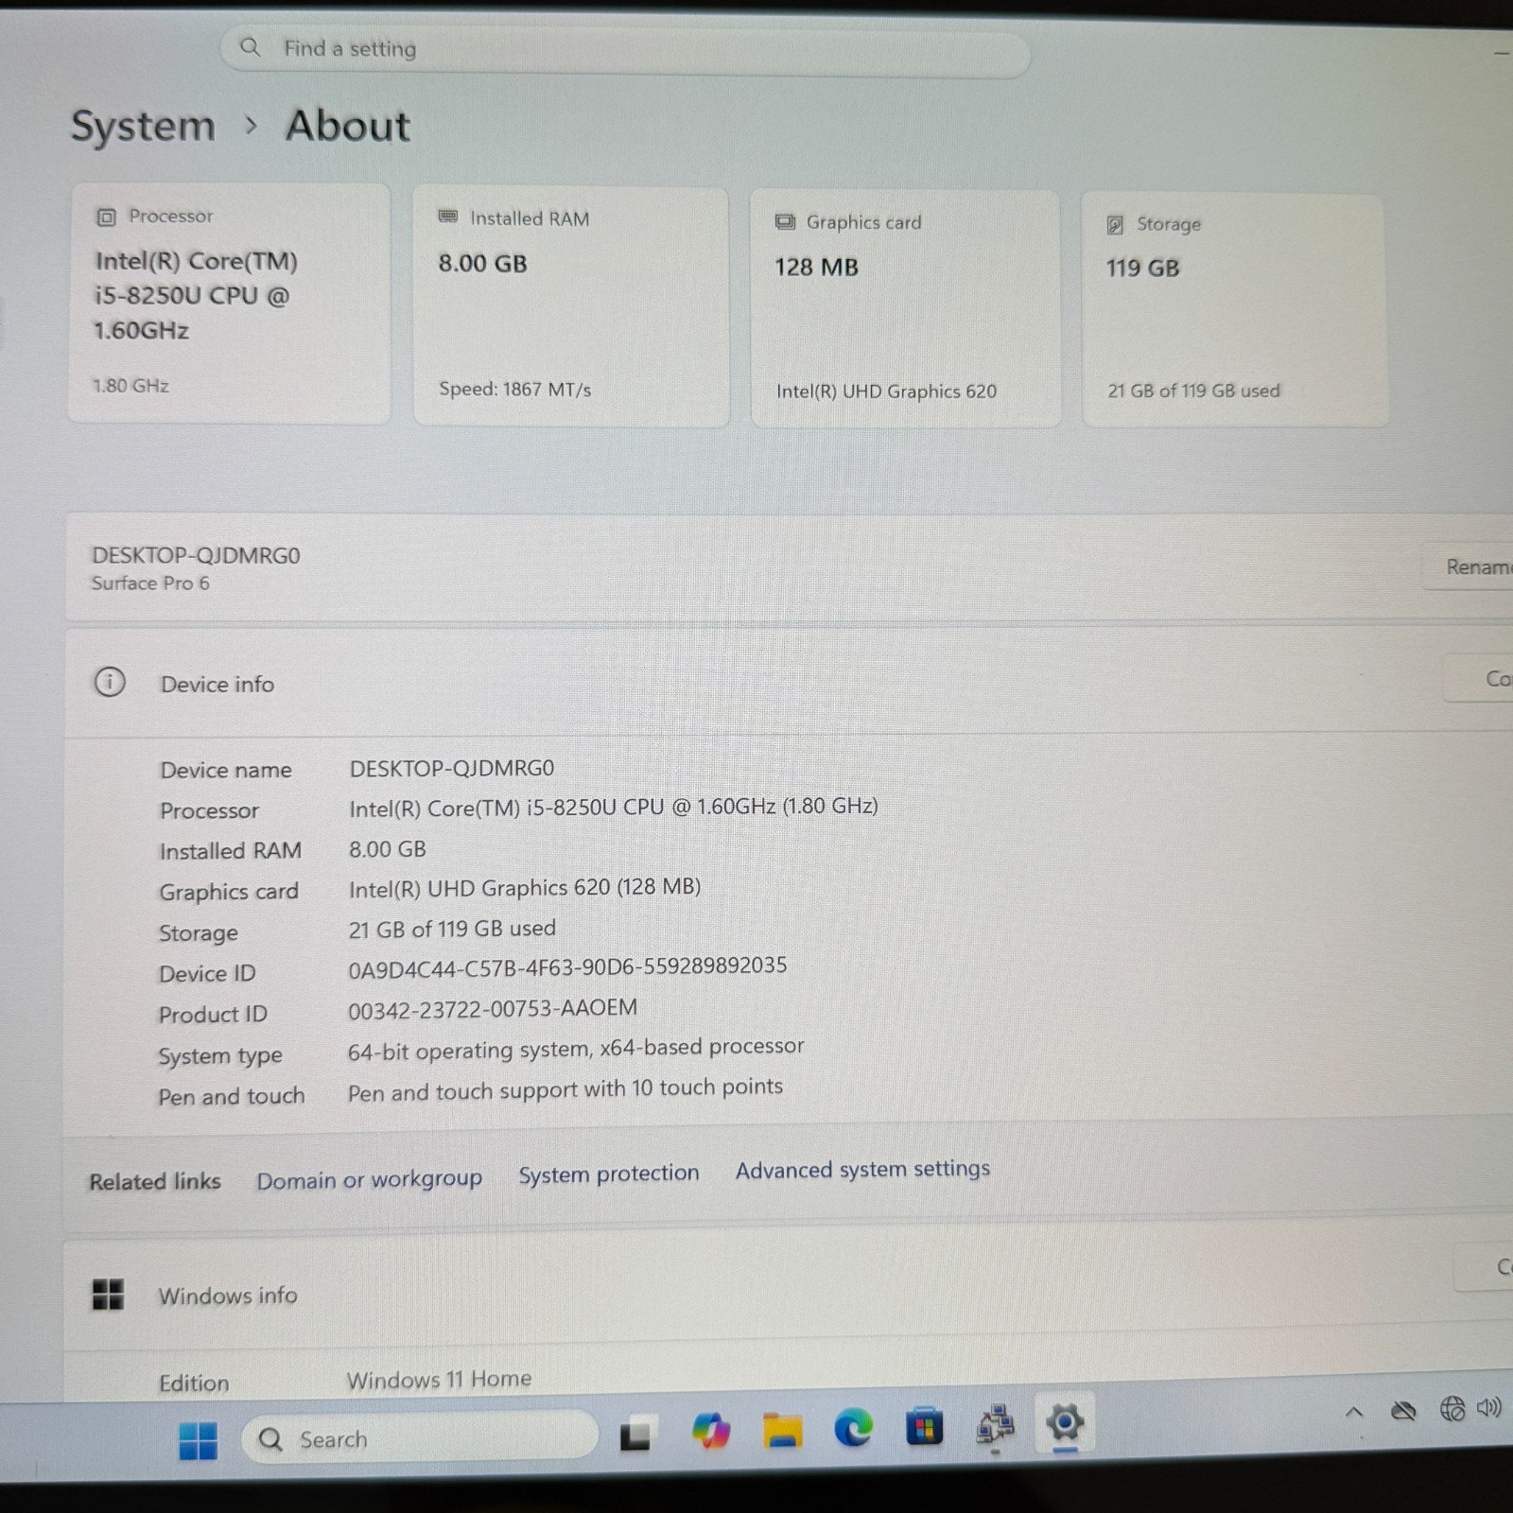Click the DESKTOP-QJDMRG0 device name value
Viewport: 1513px width, 1513px height.
tap(452, 768)
